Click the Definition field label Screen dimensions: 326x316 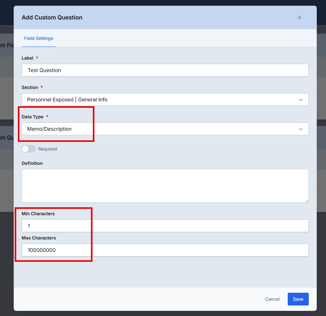[x=32, y=163]
